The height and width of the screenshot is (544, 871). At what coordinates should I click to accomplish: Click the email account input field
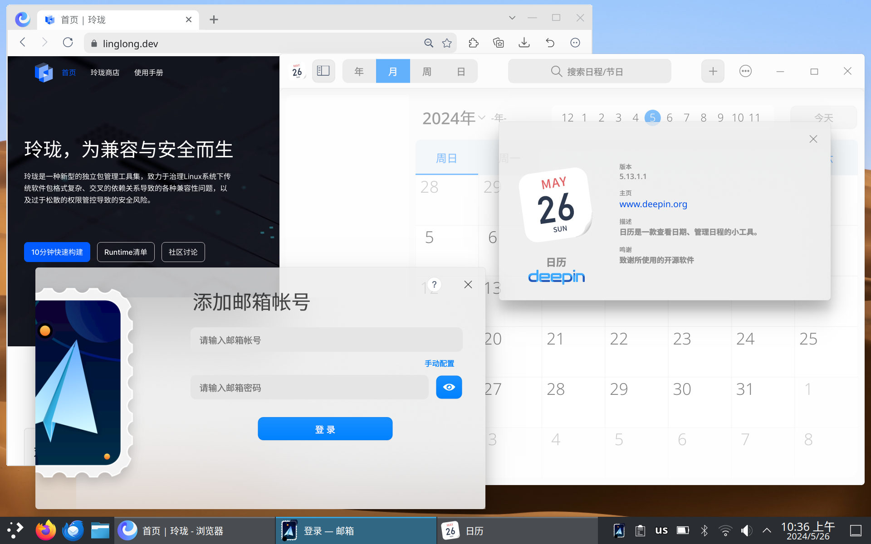326,340
